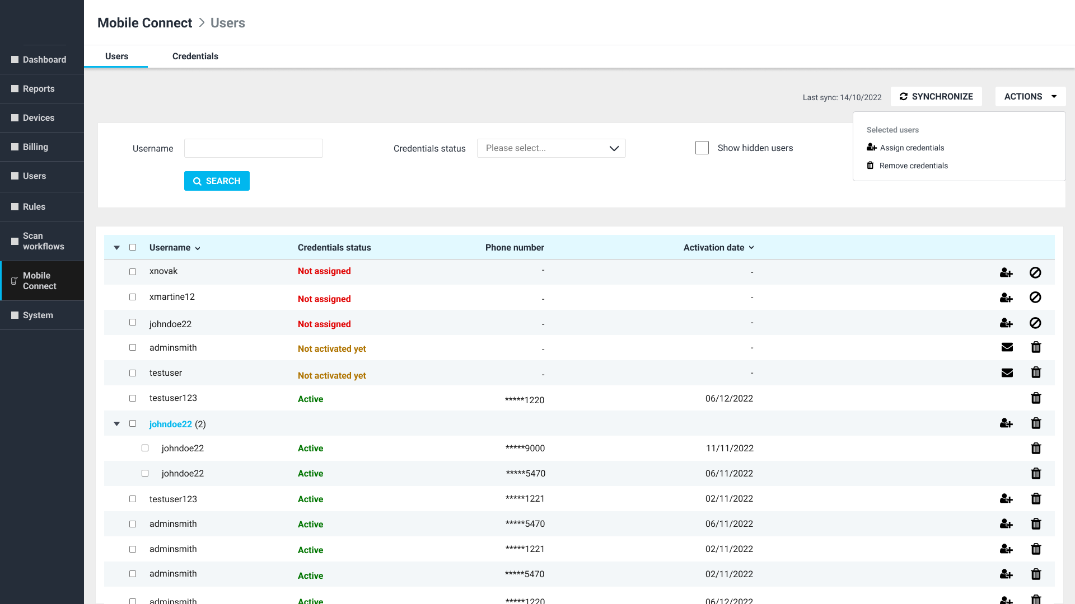Enable Show hidden users checkbox
Screen dimensions: 1075x604
[702, 148]
